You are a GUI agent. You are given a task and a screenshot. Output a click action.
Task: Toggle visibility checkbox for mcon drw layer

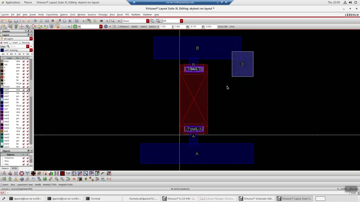tap(24, 87)
